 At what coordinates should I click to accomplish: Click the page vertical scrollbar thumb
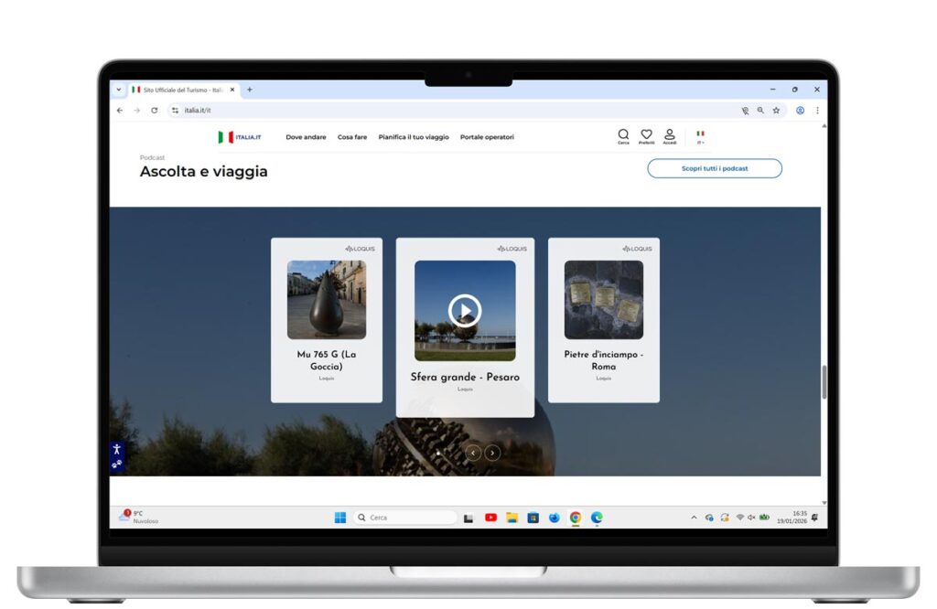824,381
